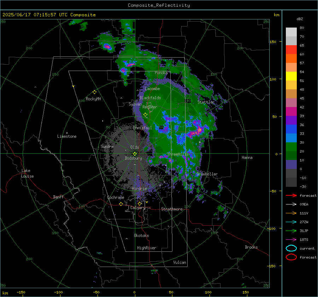The image size is (318, 297).
Task: Click the 31JP legend label
Action: click(x=304, y=231)
